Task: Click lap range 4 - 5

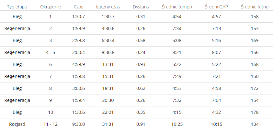Action: [51, 52]
